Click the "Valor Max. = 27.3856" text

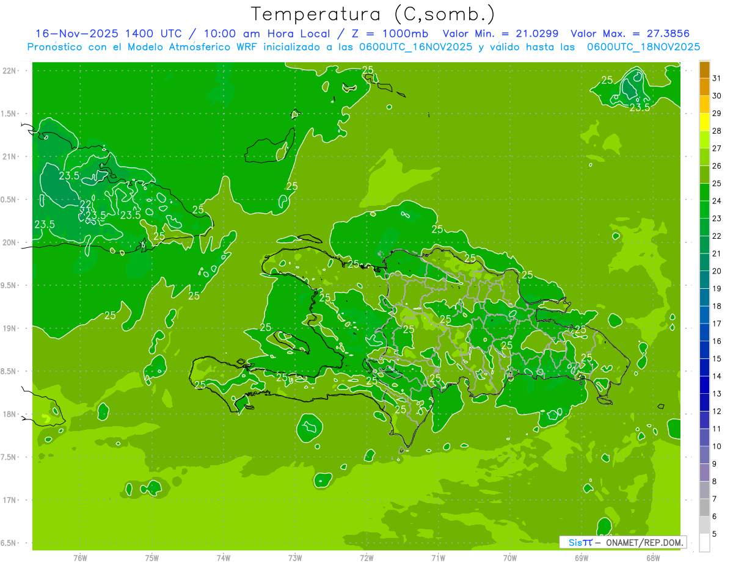[x=630, y=34]
